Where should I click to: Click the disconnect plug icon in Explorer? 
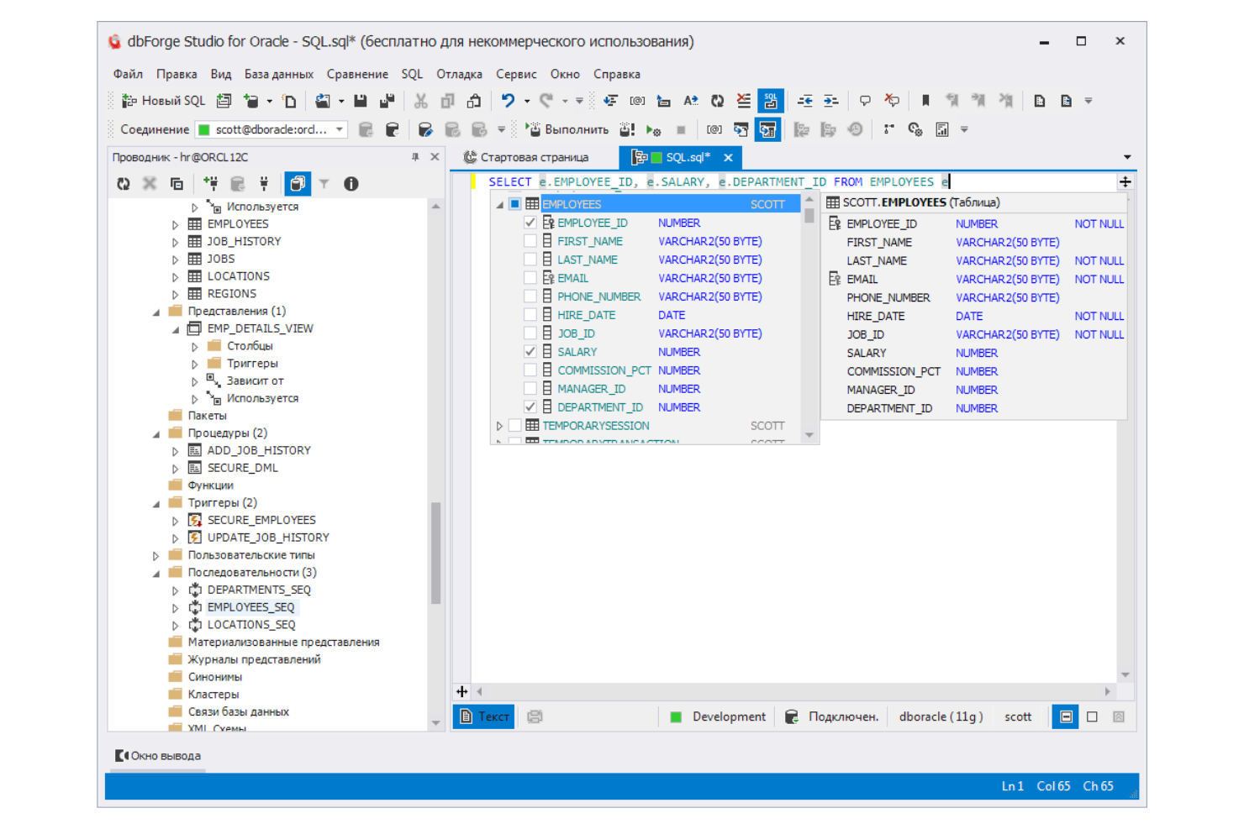coord(264,184)
